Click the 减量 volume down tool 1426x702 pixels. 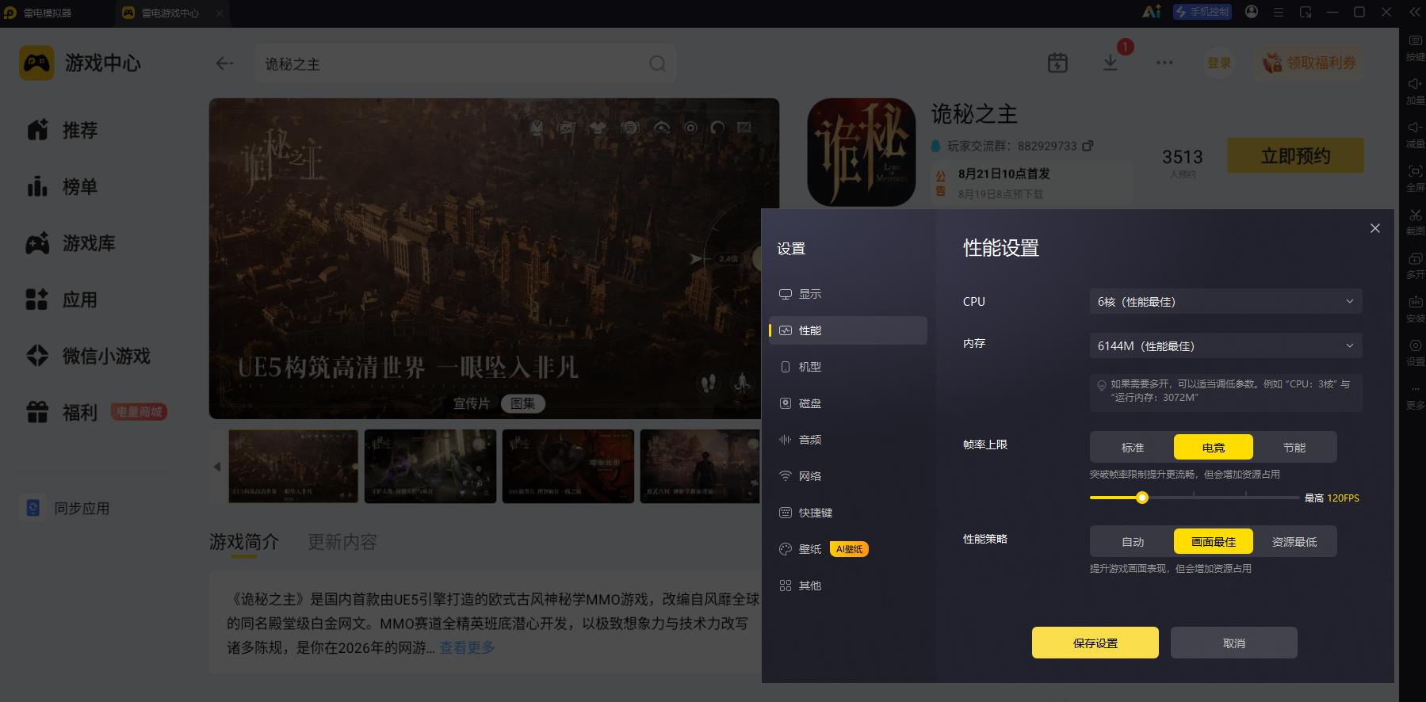click(1415, 135)
